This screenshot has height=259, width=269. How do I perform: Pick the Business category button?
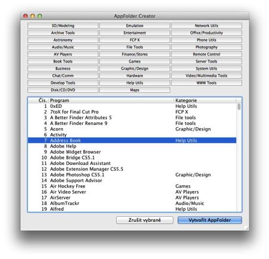tap(63, 68)
